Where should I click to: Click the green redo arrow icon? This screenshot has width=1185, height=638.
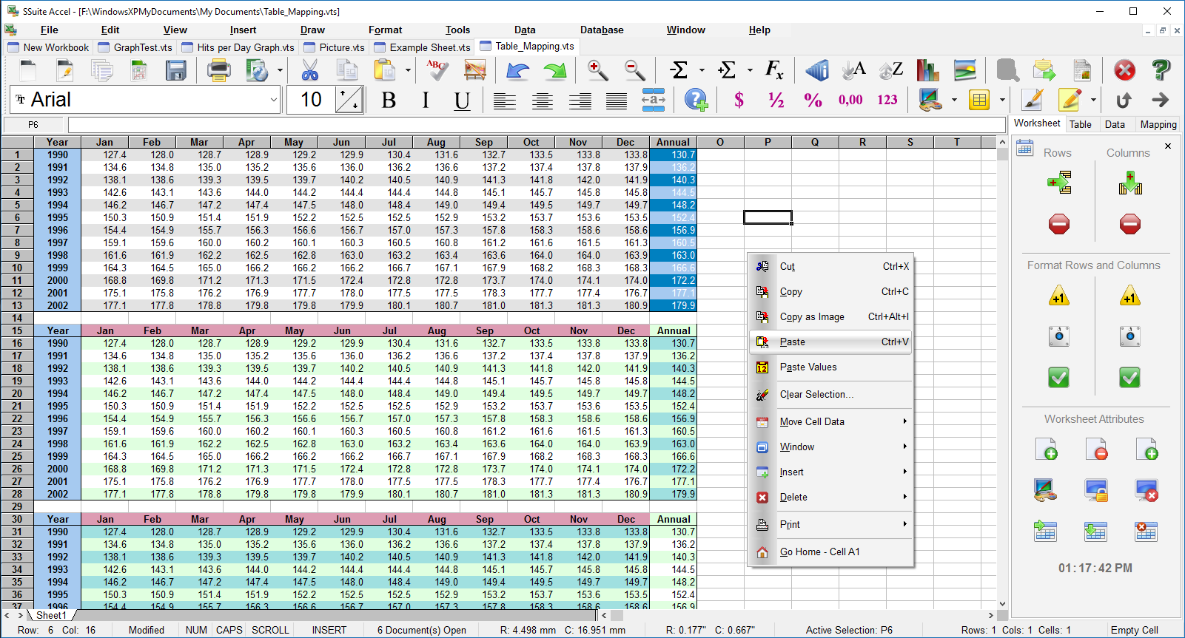point(554,70)
